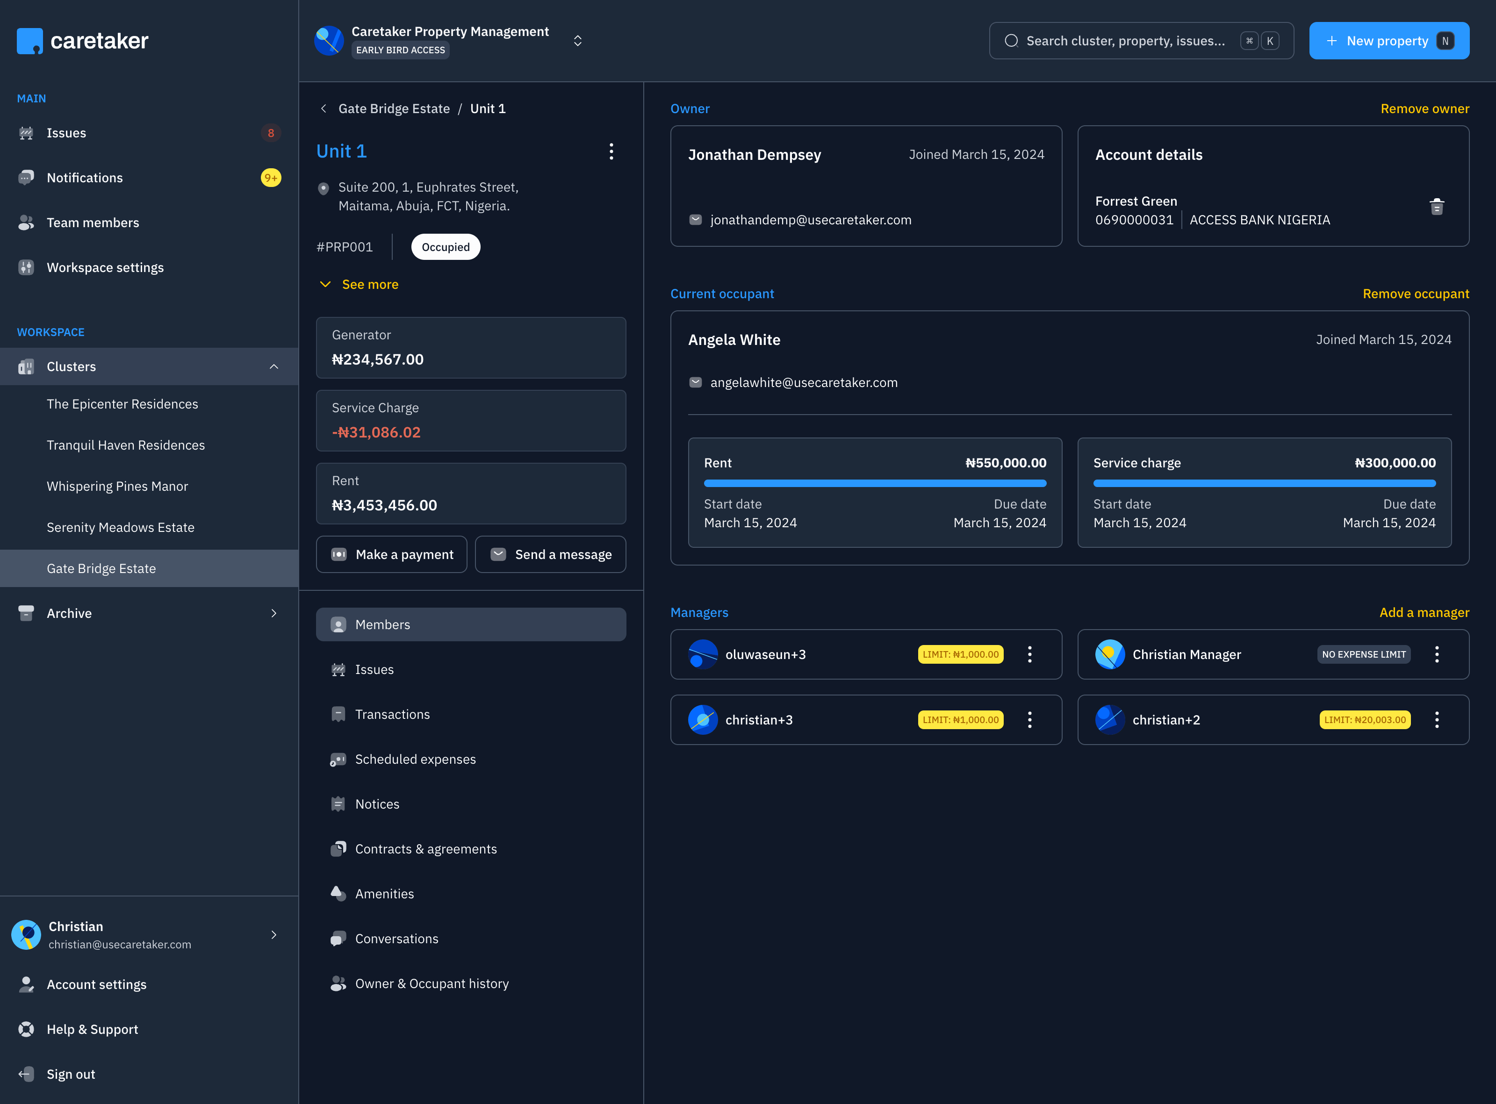Collapse the Clusters section
1496x1104 pixels.
pos(274,366)
